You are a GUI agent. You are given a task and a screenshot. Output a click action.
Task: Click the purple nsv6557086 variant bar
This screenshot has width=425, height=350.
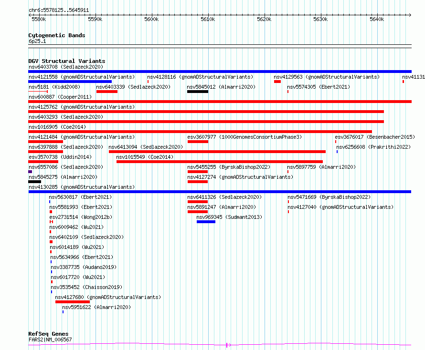[30, 172]
